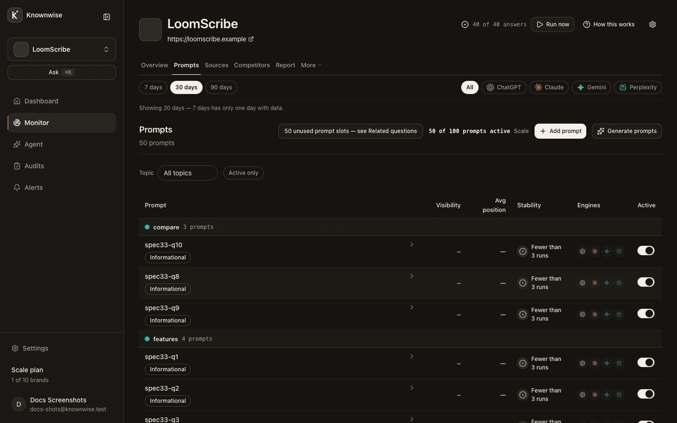Screen dimensions: 677x423
Task: Click ChatGPT engine icon in spec33-q10 row
Action: click(x=583, y=251)
